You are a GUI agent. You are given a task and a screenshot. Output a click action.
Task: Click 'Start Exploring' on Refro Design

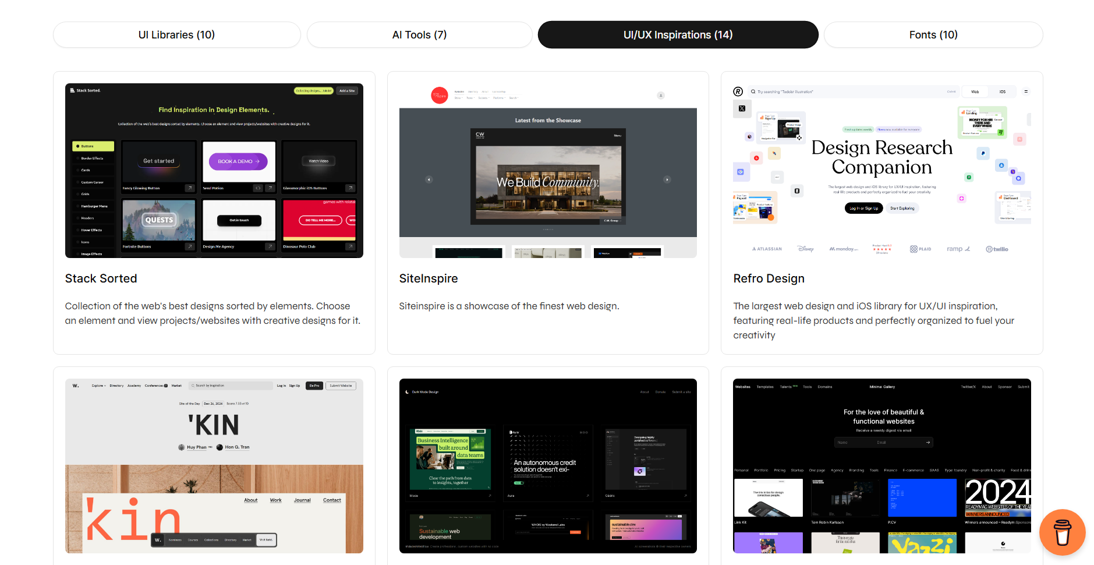[902, 208]
